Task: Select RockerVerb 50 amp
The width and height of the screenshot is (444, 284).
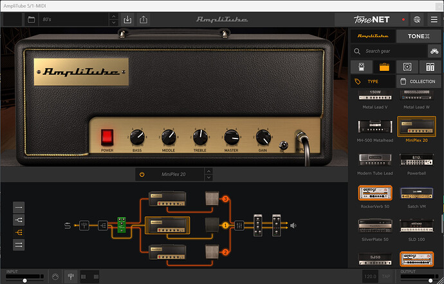Action: click(x=375, y=193)
